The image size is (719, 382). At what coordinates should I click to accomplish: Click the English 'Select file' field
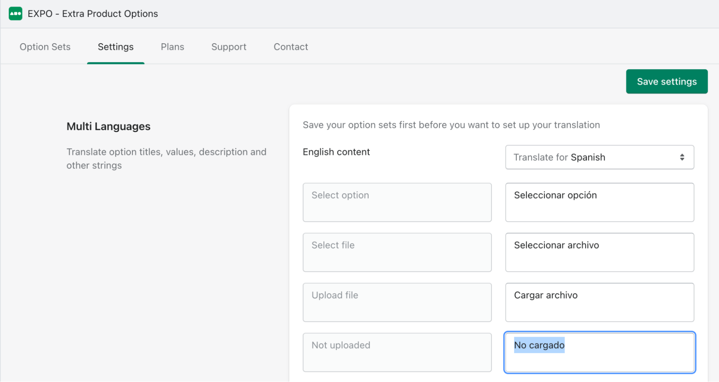[397, 252]
